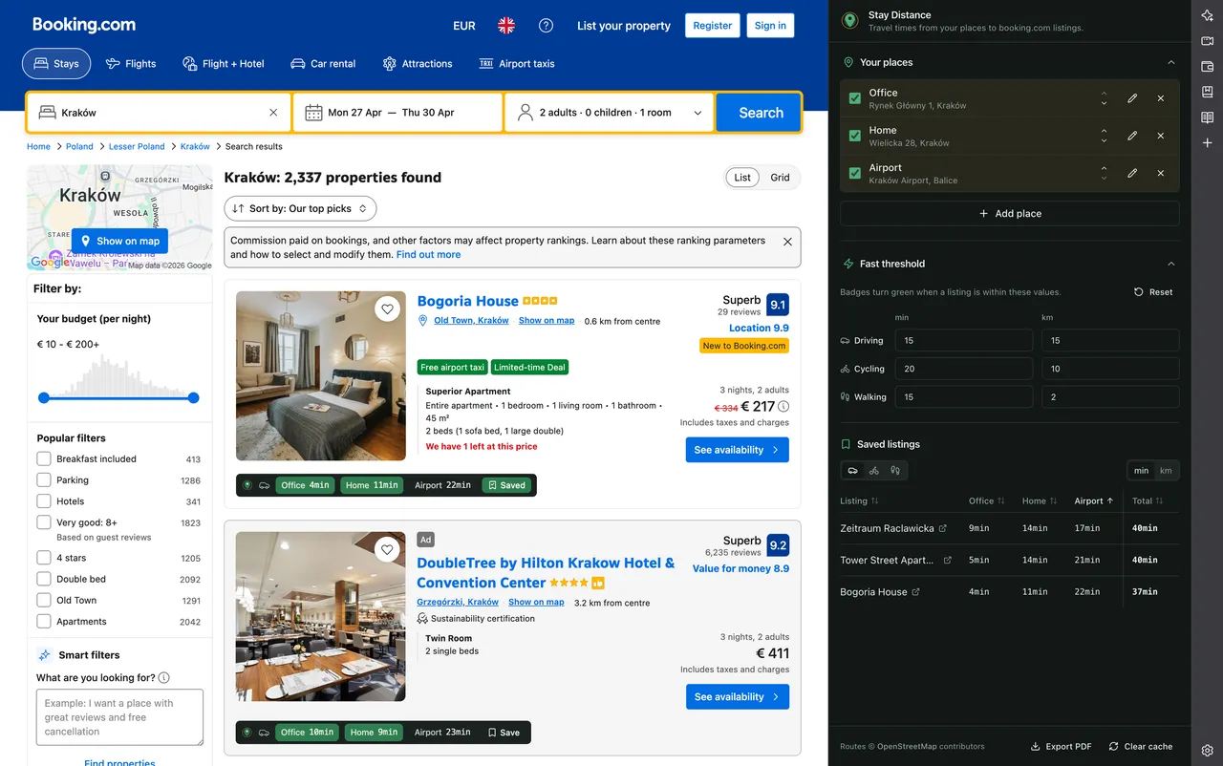Open Bogoria House external link in saved listings
The width and height of the screenshot is (1223, 766).
[x=916, y=592]
